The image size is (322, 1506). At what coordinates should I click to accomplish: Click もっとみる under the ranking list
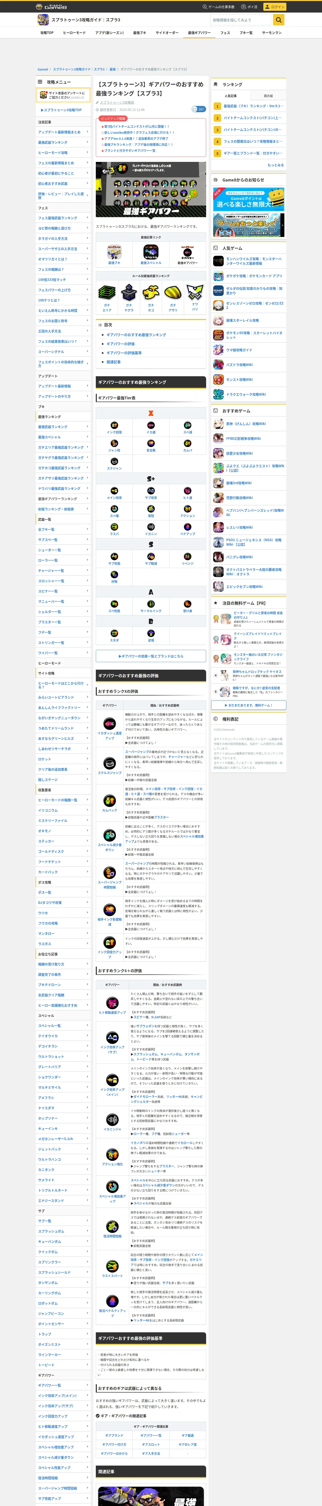click(275, 165)
